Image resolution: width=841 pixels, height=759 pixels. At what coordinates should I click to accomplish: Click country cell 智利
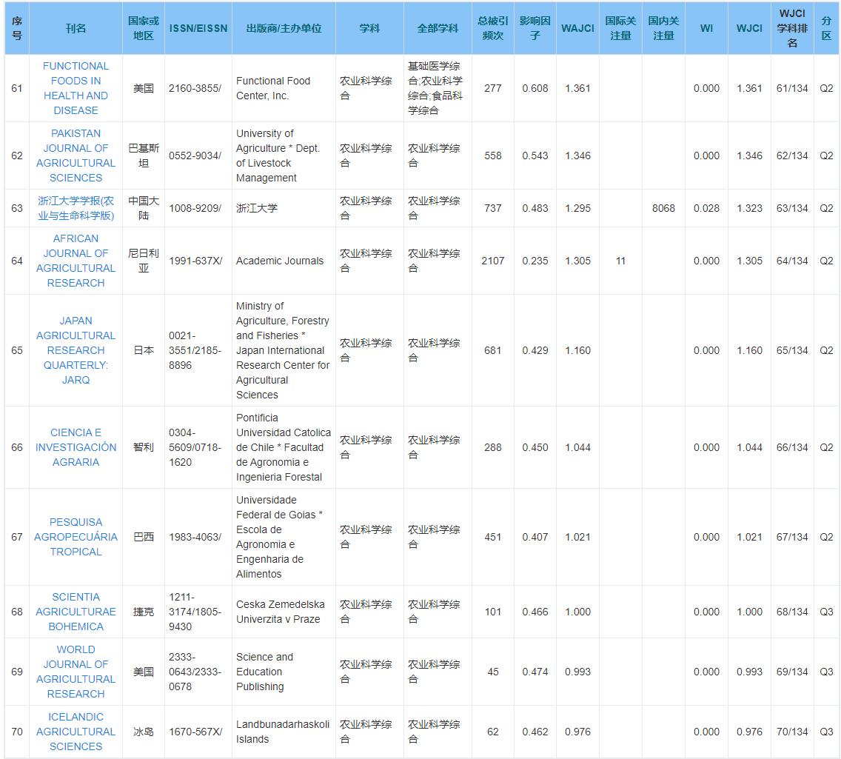[x=144, y=447]
